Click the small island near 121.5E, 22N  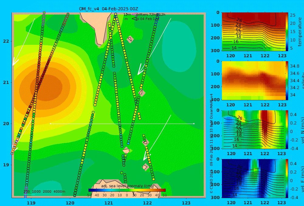point(130,39)
